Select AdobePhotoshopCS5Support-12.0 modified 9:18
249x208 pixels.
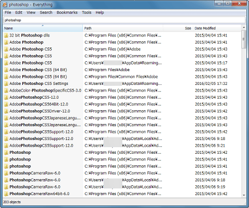[x=41, y=139]
